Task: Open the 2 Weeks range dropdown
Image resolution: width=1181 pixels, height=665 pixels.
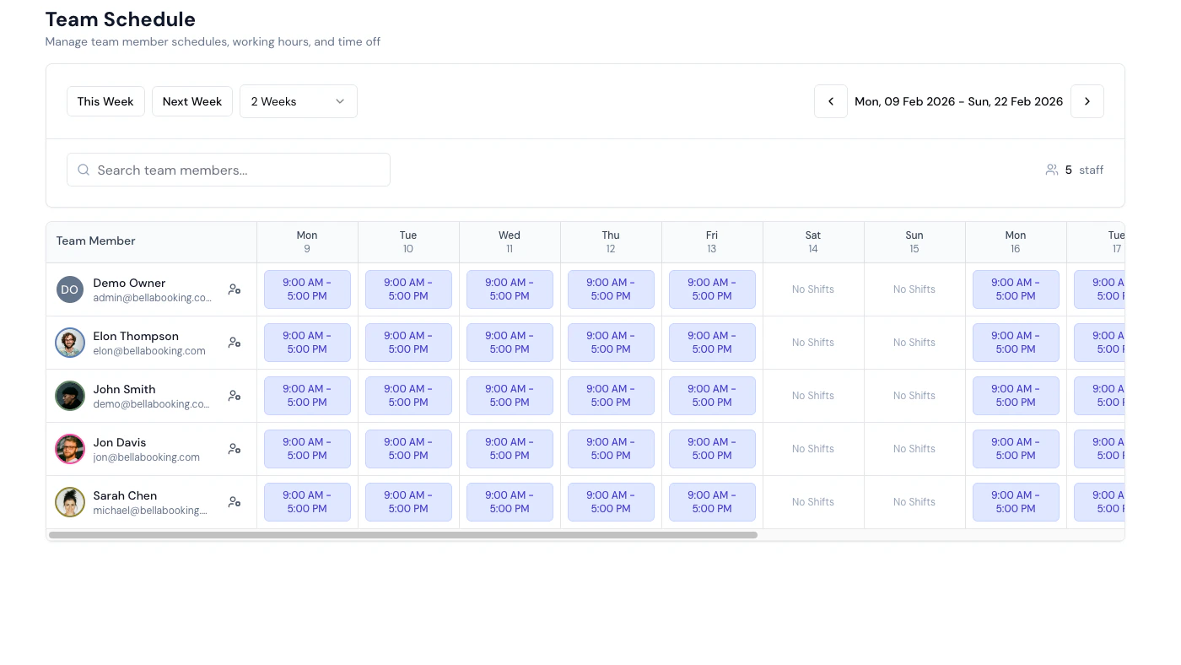Action: tap(298, 101)
